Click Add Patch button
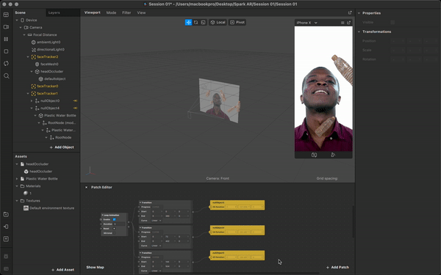This screenshot has width=441, height=275. (x=337, y=267)
